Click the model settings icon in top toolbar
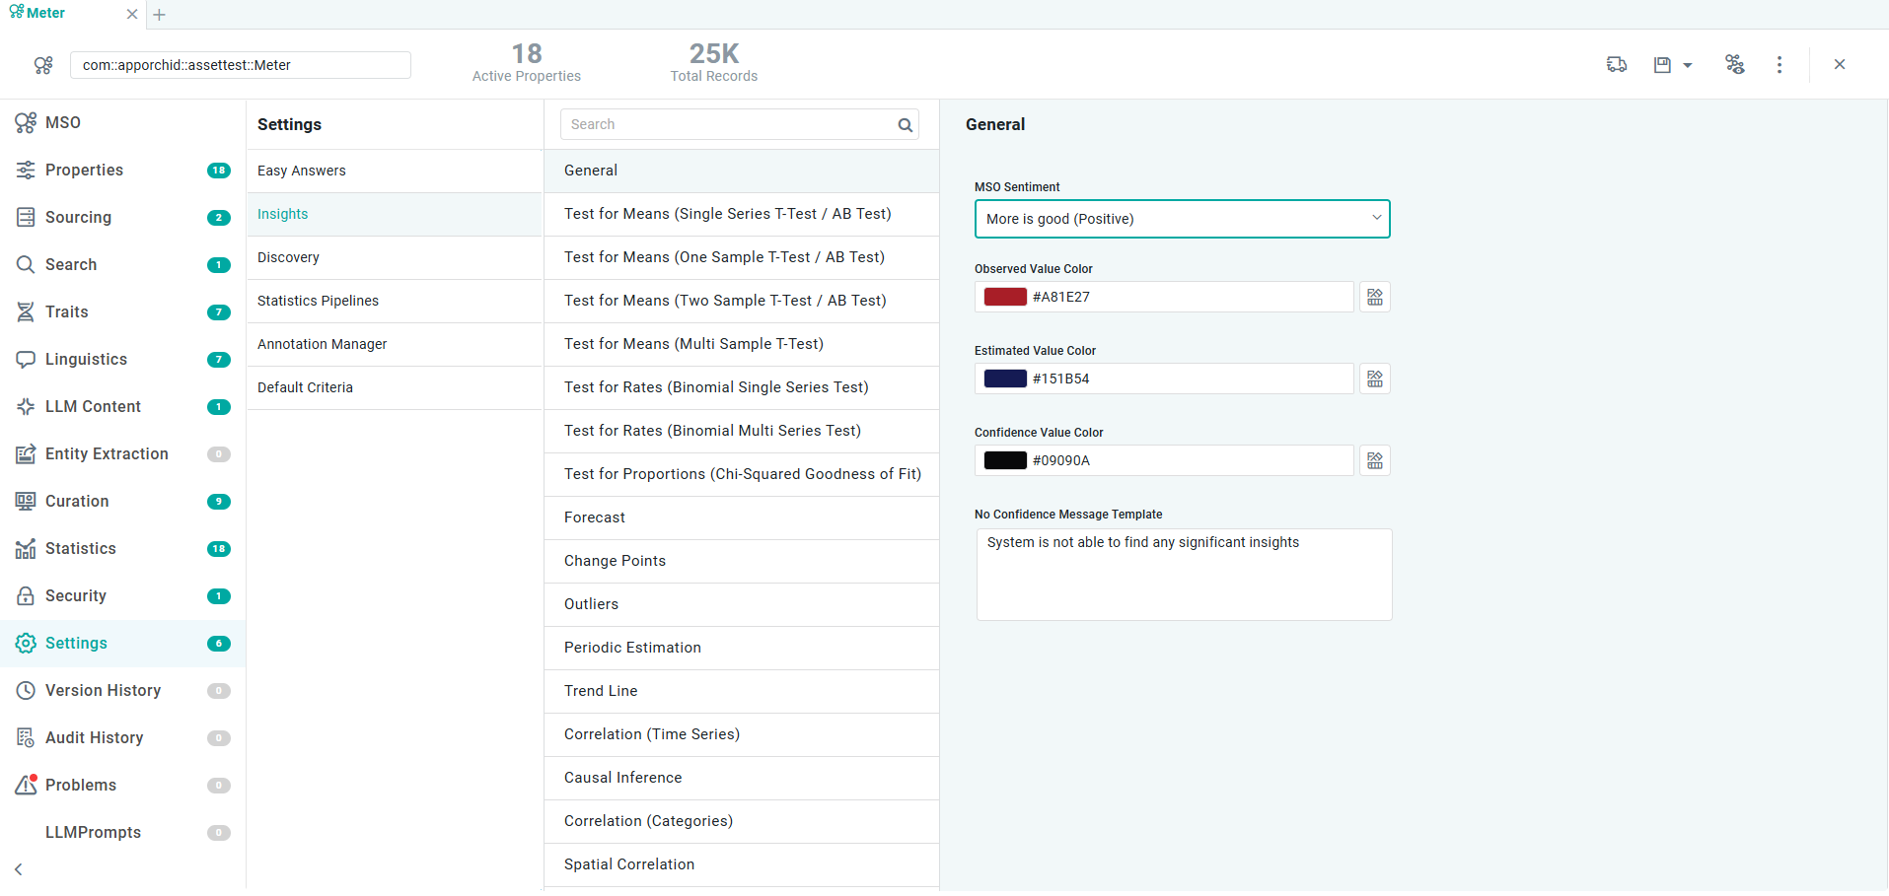Viewport: 1889px width, 896px height. click(x=1735, y=65)
